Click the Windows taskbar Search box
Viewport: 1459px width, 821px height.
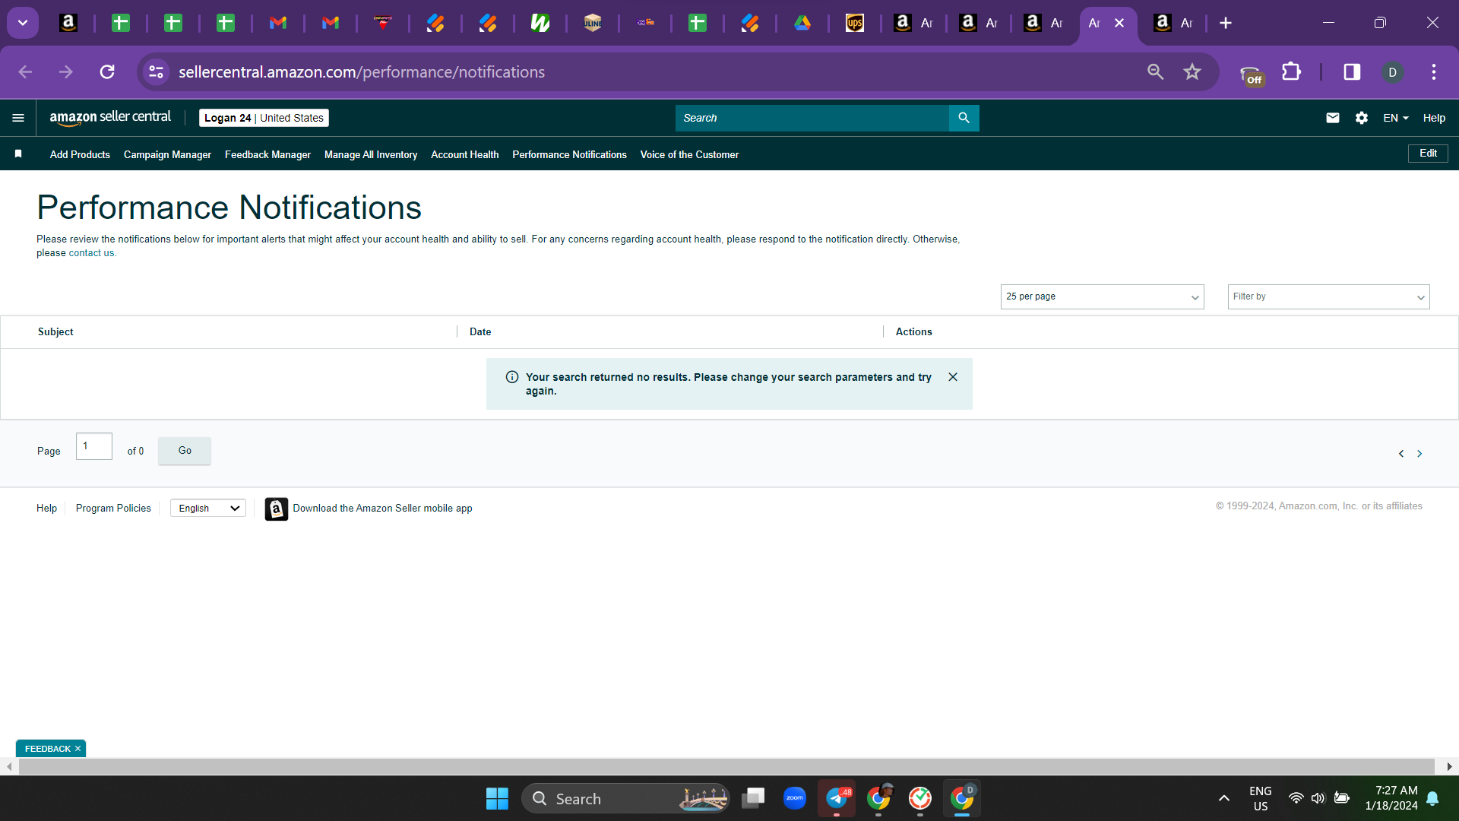625,799
